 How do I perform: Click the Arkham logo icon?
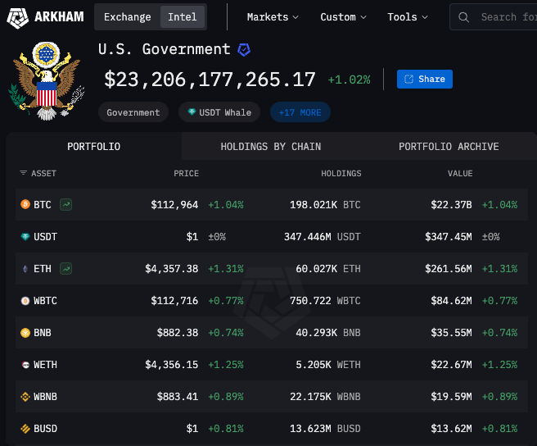17,17
